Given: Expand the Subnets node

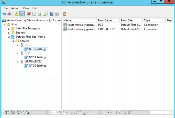Looking at the screenshot, I should pyautogui.click(x=9, y=33).
